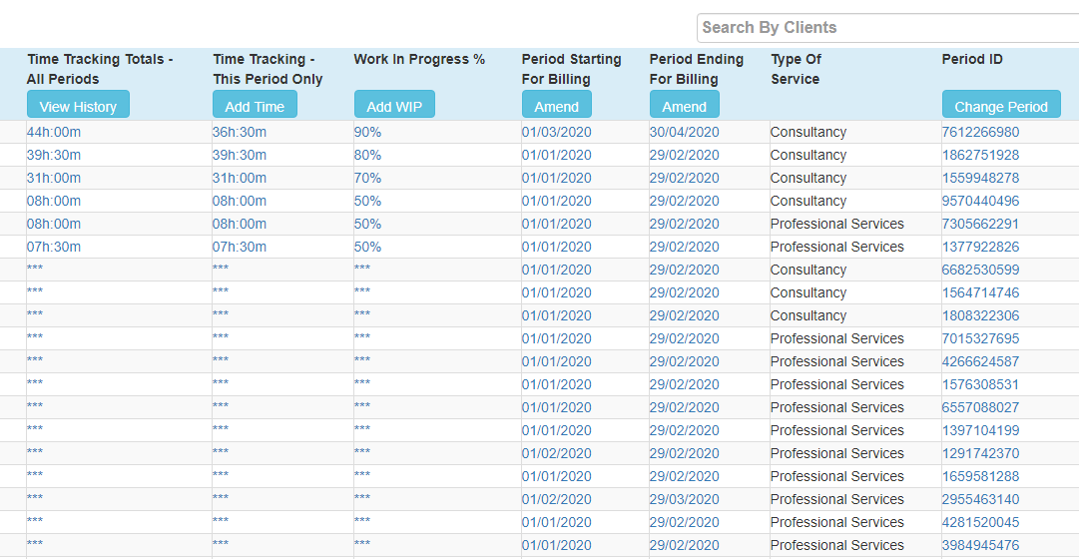
Task: Click the 80% work in progress value
Action: [x=367, y=155]
